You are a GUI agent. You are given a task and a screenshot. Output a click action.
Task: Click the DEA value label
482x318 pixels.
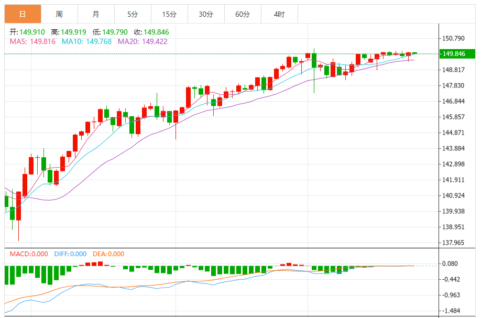(x=108, y=254)
